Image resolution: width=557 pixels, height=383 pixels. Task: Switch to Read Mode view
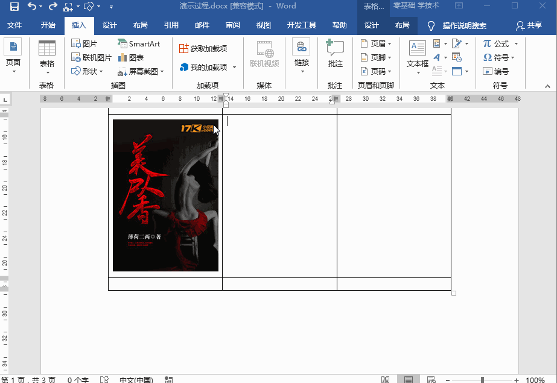tap(385, 380)
